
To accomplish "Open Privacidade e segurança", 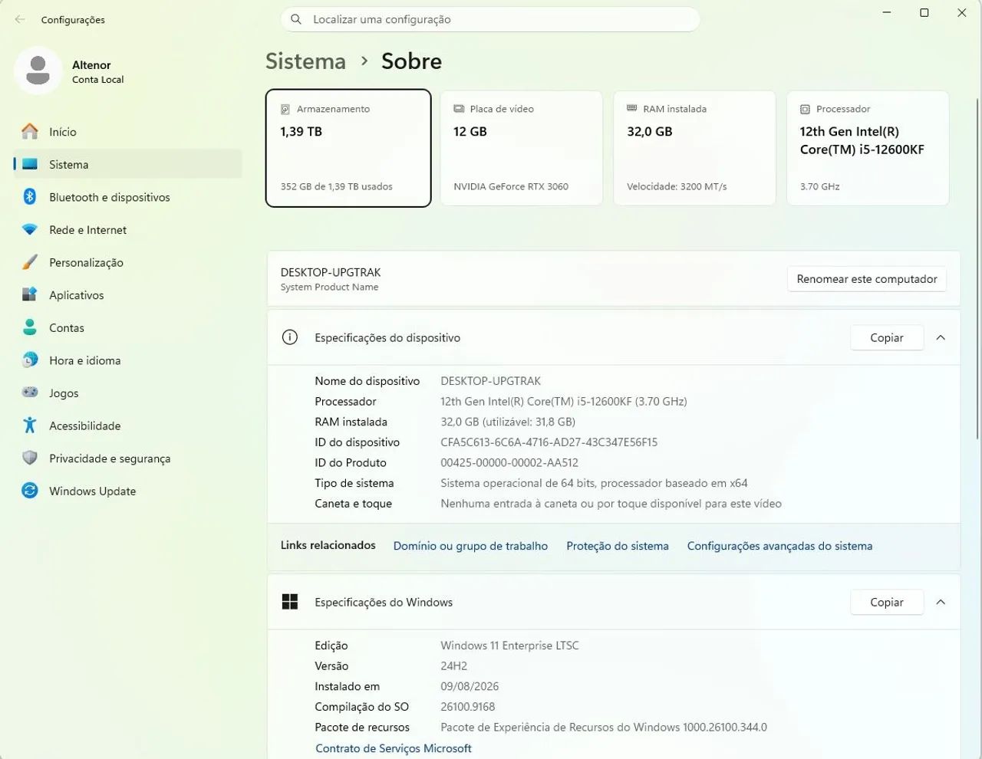I will coord(127,458).
